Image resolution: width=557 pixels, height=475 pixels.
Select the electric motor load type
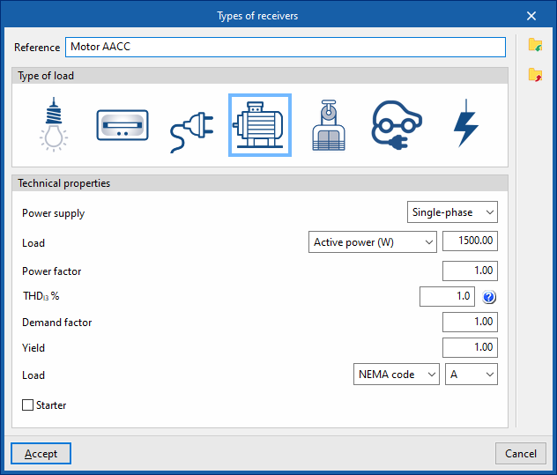pyautogui.click(x=260, y=125)
